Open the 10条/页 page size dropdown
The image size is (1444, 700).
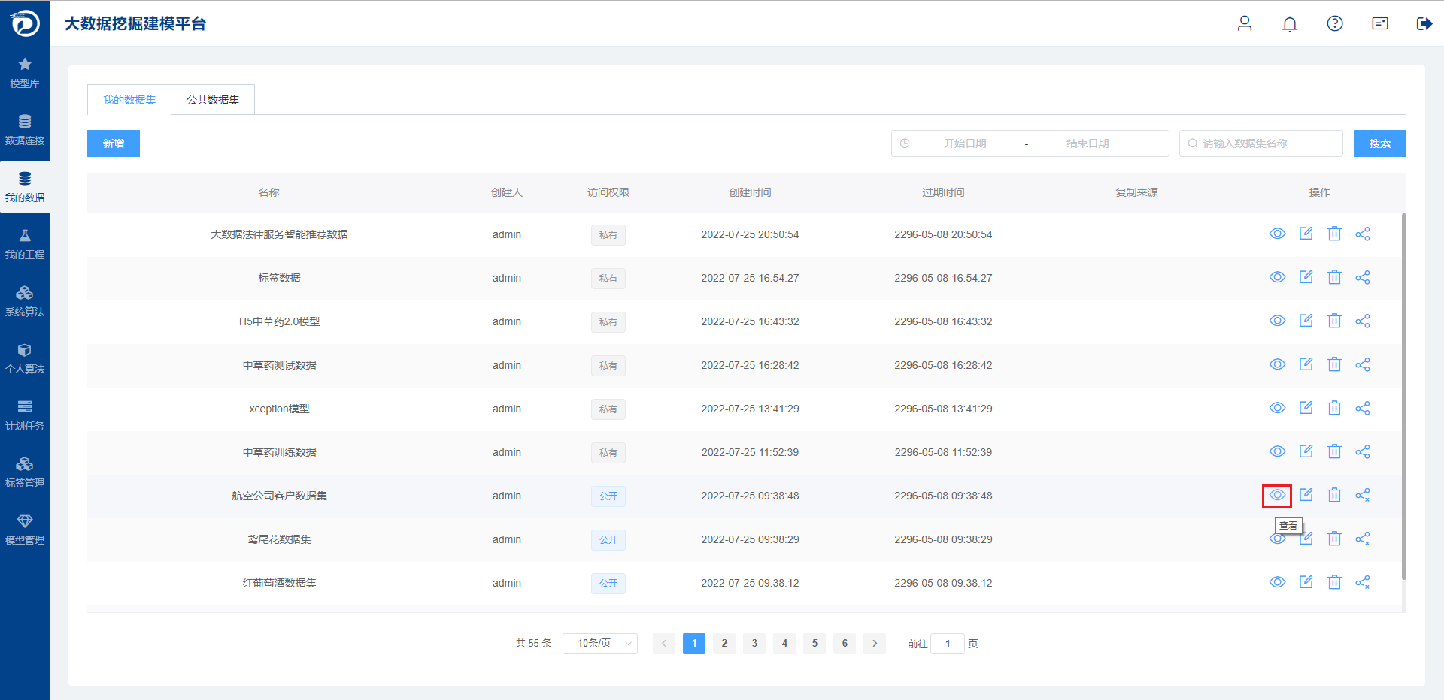tap(600, 644)
